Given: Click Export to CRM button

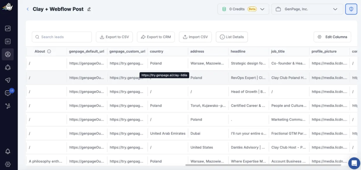Looking at the screenshot, I should 156,37.
